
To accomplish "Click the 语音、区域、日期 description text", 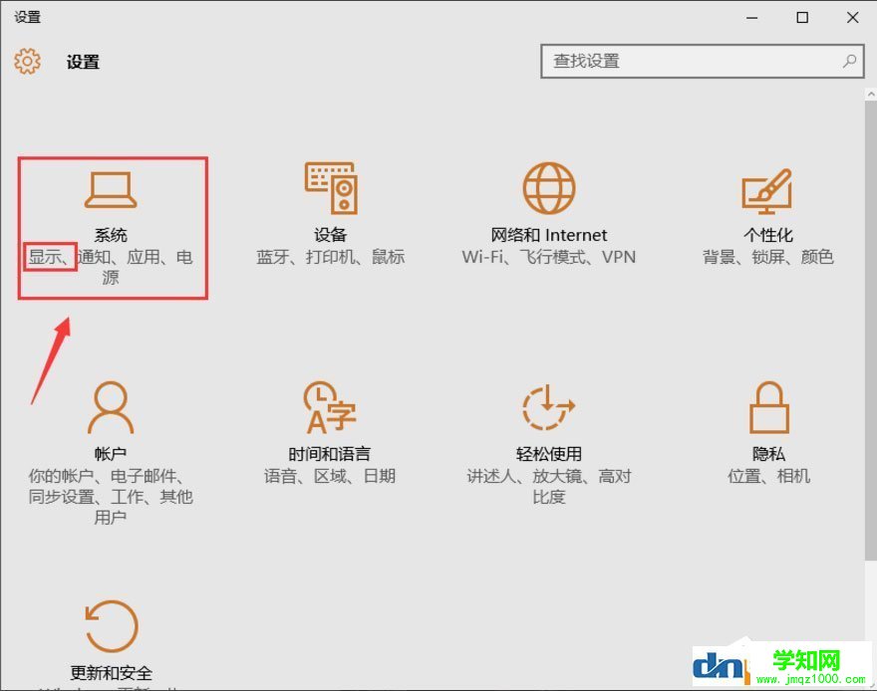I will [x=330, y=476].
